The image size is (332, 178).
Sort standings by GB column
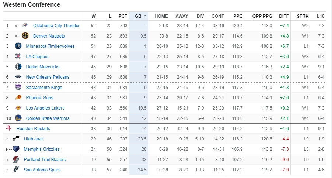138,16
